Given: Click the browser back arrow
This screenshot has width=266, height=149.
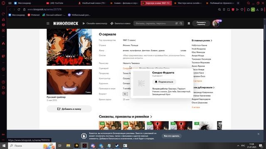Looking at the screenshot, I should point(10,10).
